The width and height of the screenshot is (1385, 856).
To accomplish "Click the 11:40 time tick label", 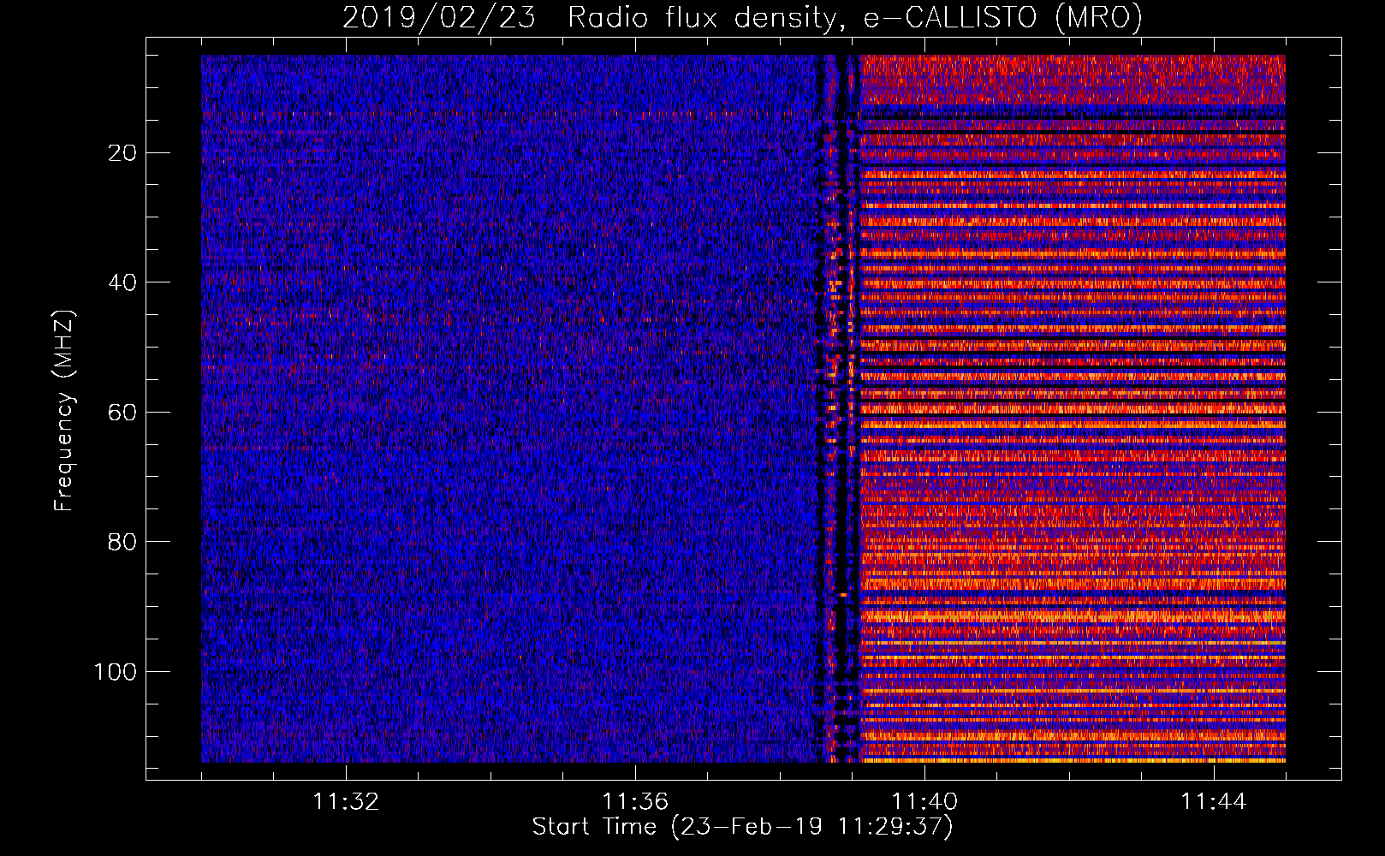I will (x=924, y=802).
